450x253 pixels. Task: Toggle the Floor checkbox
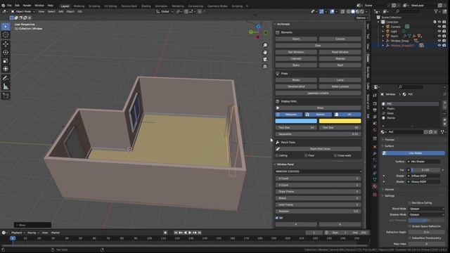coord(307,155)
